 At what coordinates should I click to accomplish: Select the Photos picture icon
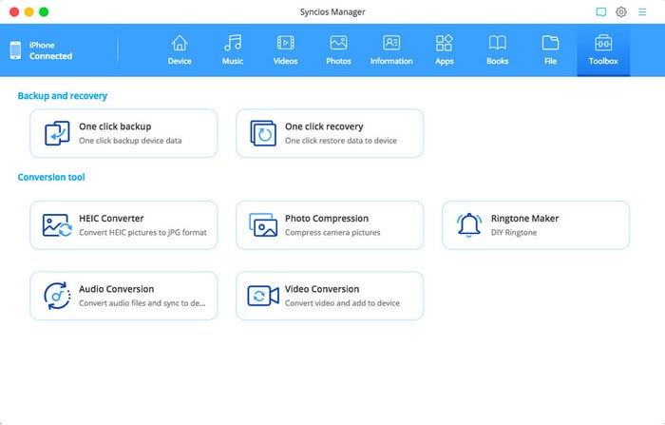coord(338,43)
